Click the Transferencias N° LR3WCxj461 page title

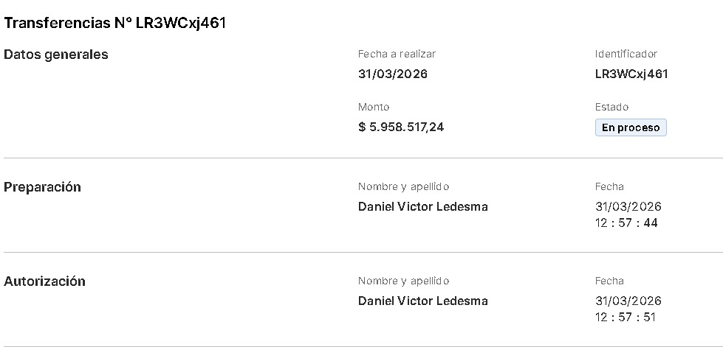(x=114, y=23)
